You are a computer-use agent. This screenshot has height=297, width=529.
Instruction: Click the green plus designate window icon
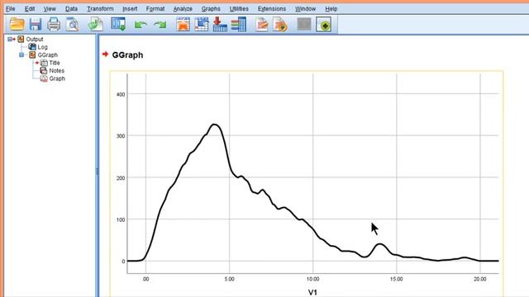pos(323,25)
